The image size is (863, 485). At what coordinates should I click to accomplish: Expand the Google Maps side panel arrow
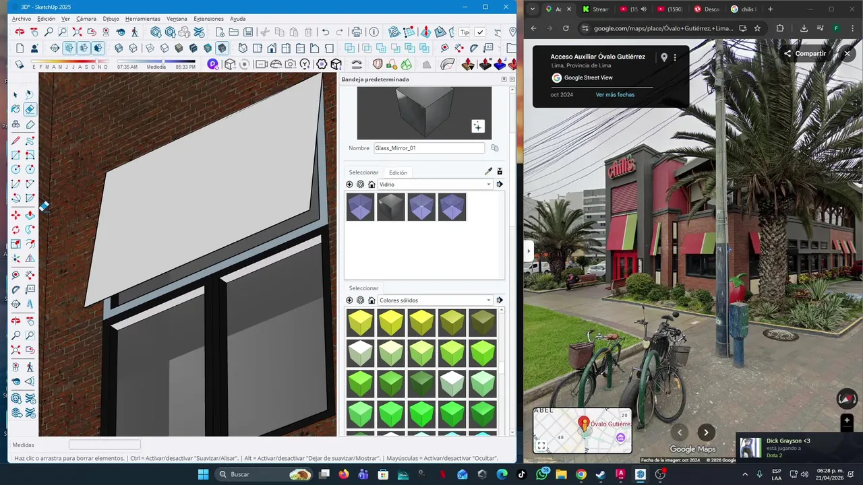(529, 251)
